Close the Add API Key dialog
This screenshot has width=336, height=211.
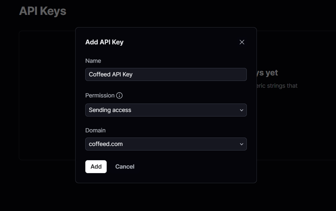242,42
